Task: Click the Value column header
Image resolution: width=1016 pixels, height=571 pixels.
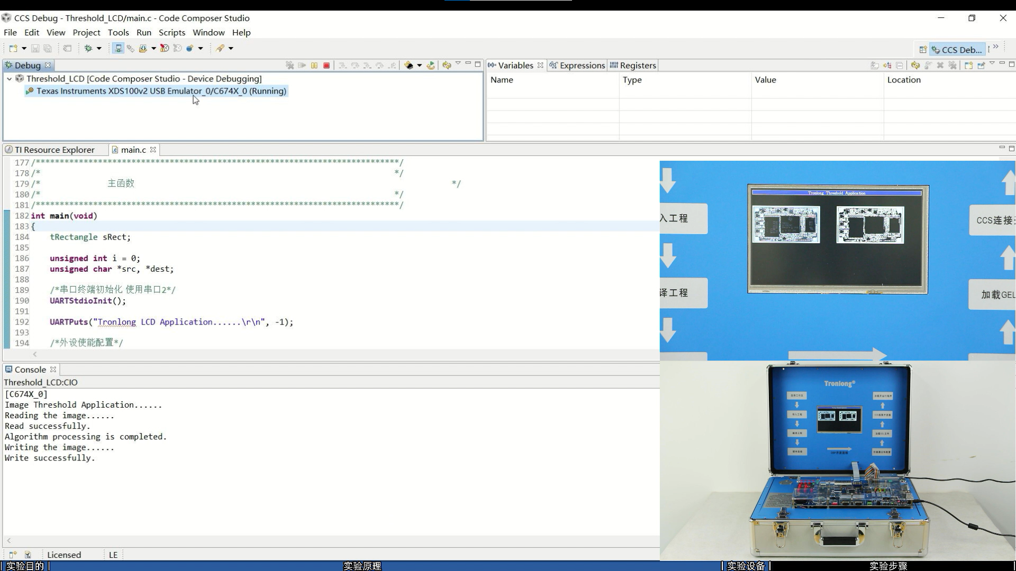Action: point(818,80)
